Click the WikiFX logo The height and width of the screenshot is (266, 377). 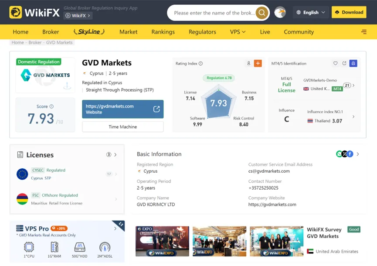34,12
